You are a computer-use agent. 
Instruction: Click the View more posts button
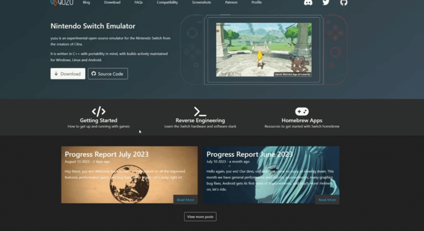[200, 217]
